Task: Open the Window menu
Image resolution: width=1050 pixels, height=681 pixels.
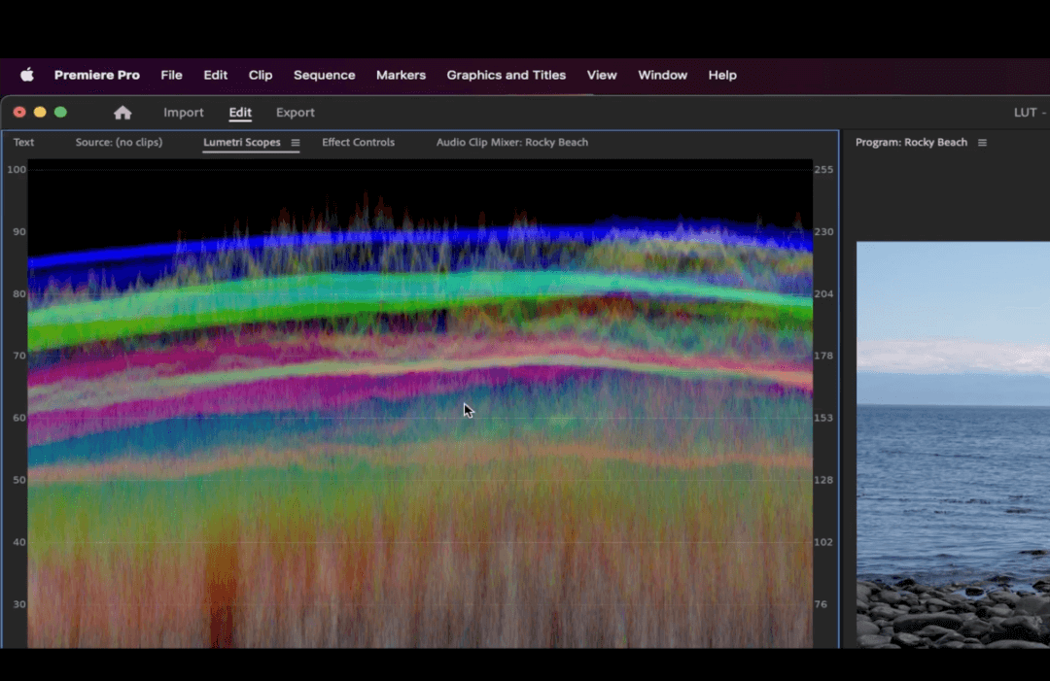Action: 662,75
